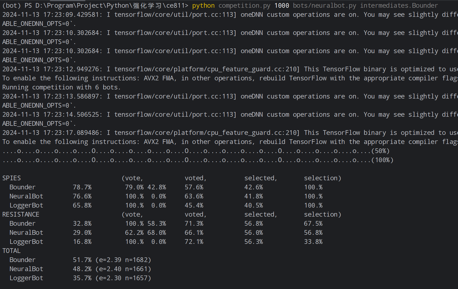Click the 17:23:12.949276 timestamp
This screenshot has width=458, height=289.
[73, 69]
